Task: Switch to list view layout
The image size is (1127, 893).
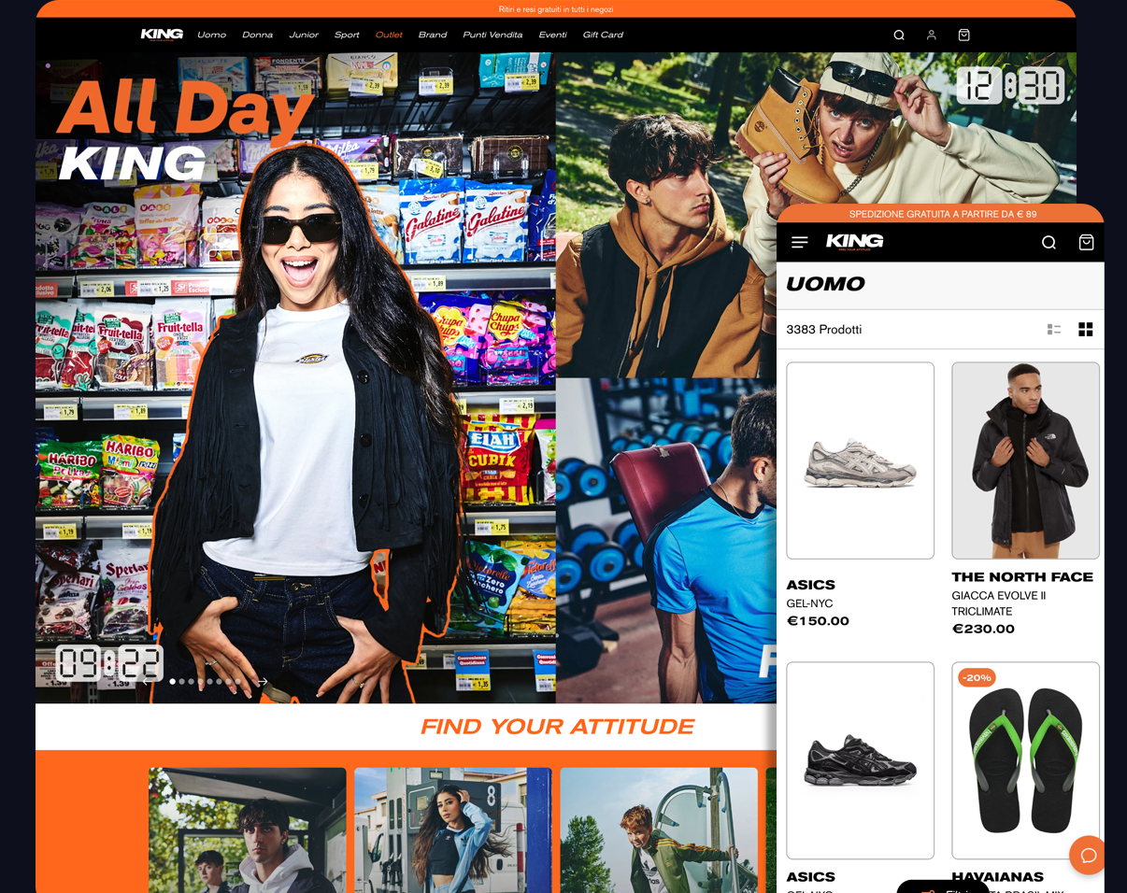Action: [1054, 330]
